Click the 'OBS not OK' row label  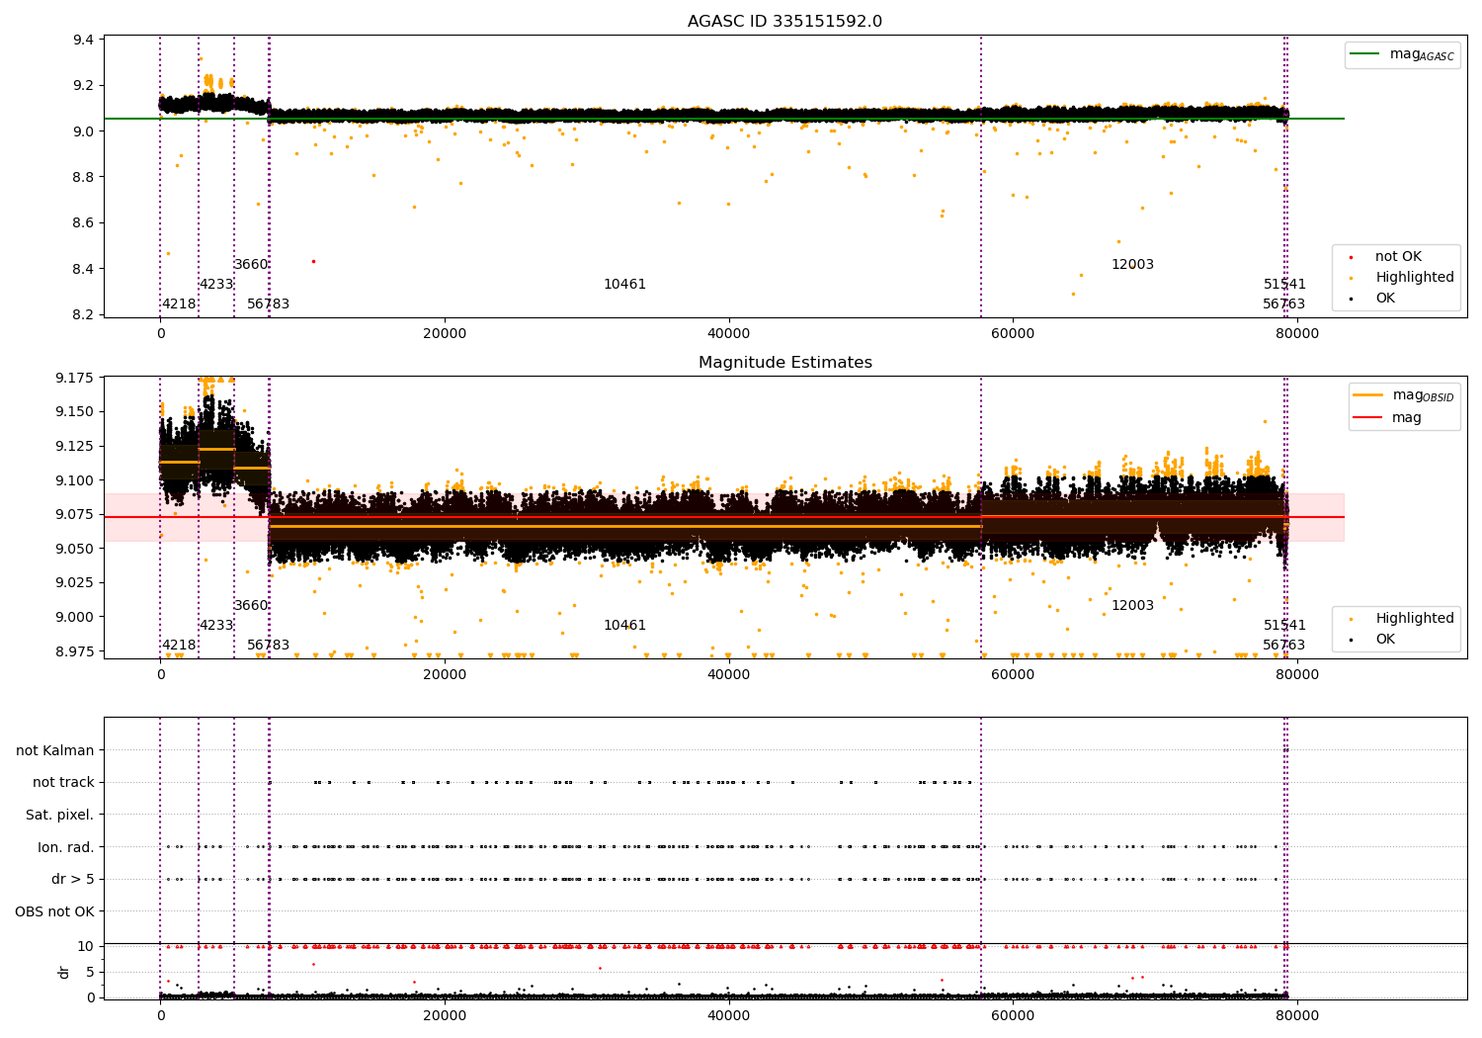54,911
